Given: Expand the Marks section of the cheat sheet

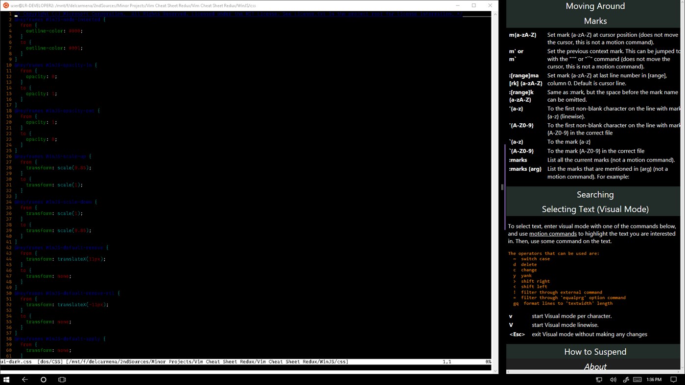Looking at the screenshot, I should tap(595, 21).
